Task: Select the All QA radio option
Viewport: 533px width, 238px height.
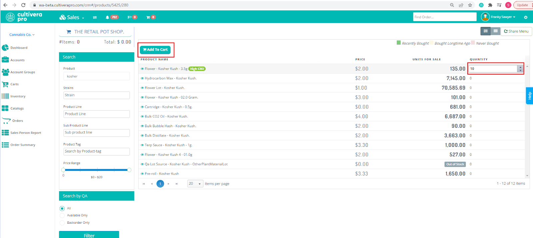Action: pos(62,208)
